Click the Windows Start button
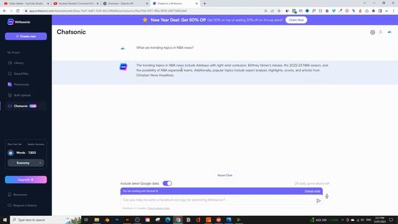Screen dimensions: 398x224 pos(5,220)
